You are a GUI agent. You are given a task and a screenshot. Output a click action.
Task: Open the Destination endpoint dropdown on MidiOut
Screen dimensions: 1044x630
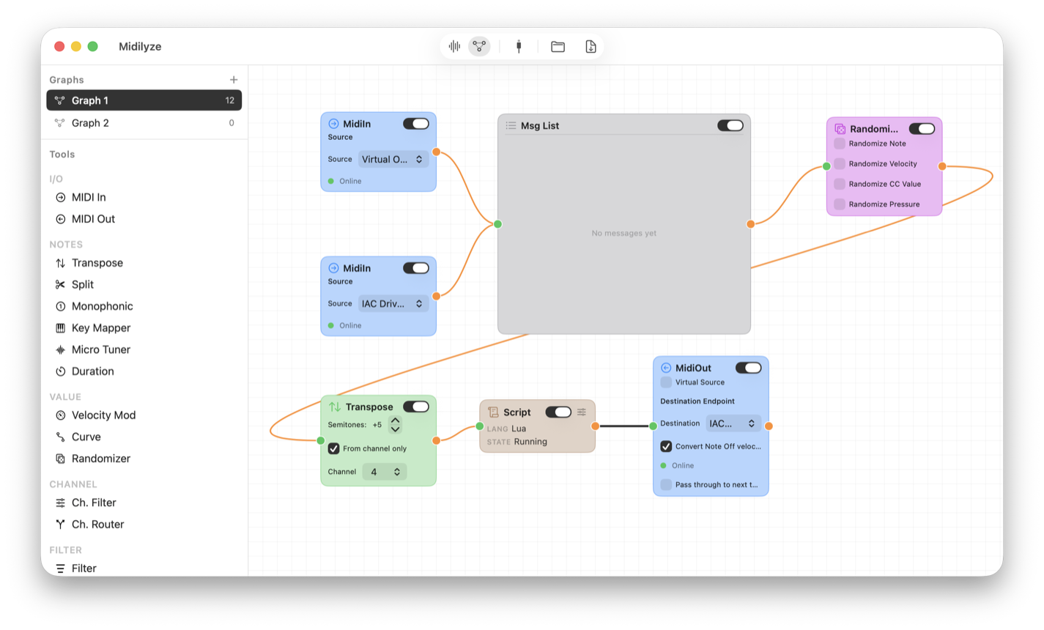coord(733,423)
